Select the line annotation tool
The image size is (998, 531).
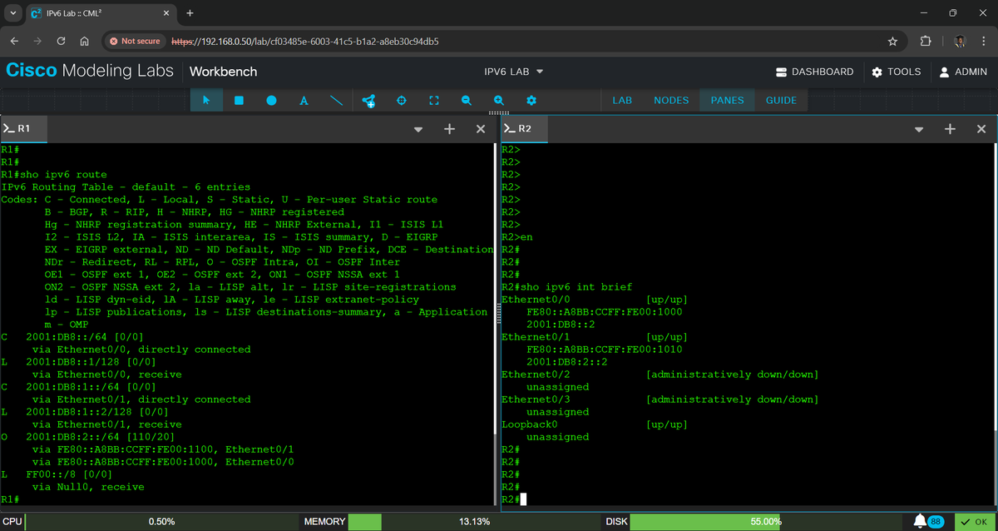[x=336, y=100]
